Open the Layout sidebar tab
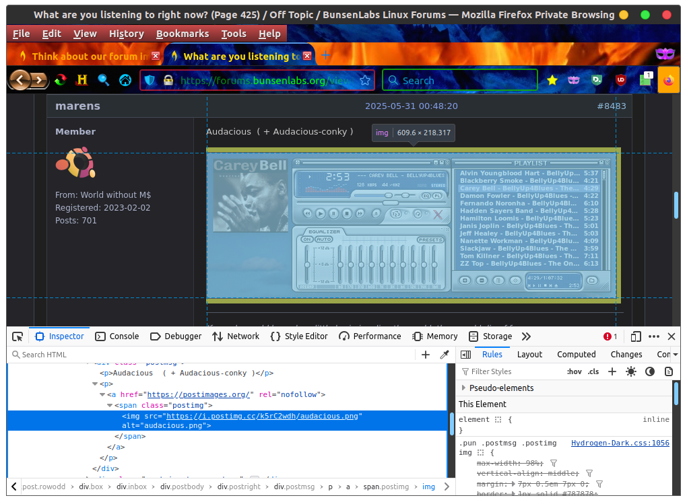687x502 pixels. [529, 355]
